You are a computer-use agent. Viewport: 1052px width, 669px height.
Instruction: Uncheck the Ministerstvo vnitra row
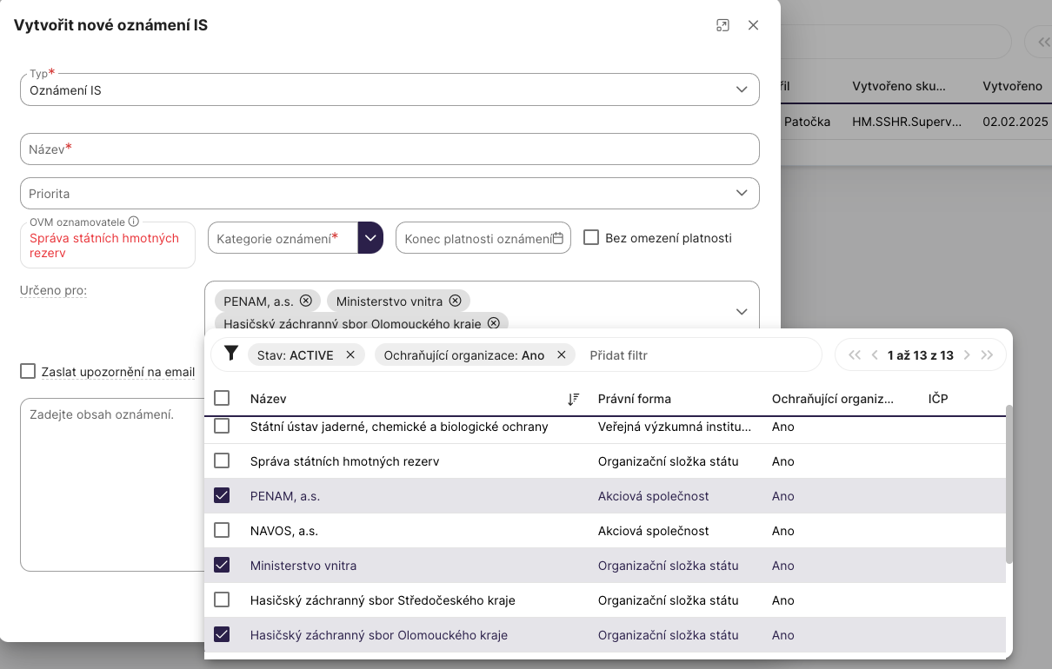(x=222, y=565)
